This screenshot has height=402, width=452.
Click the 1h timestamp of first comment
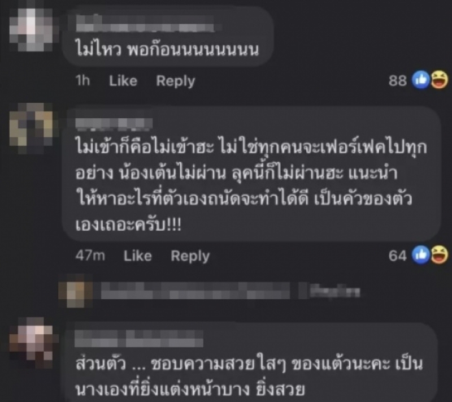[x=82, y=80]
